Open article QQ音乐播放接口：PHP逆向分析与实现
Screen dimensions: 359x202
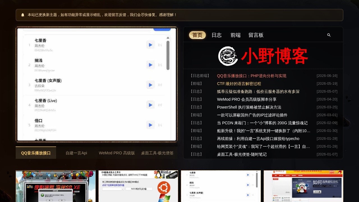(x=252, y=76)
